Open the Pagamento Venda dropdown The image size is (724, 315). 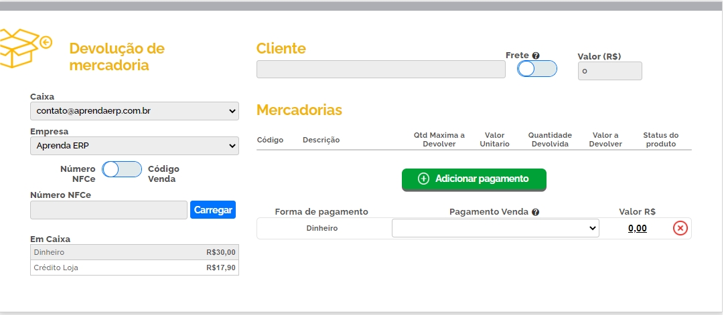point(495,229)
